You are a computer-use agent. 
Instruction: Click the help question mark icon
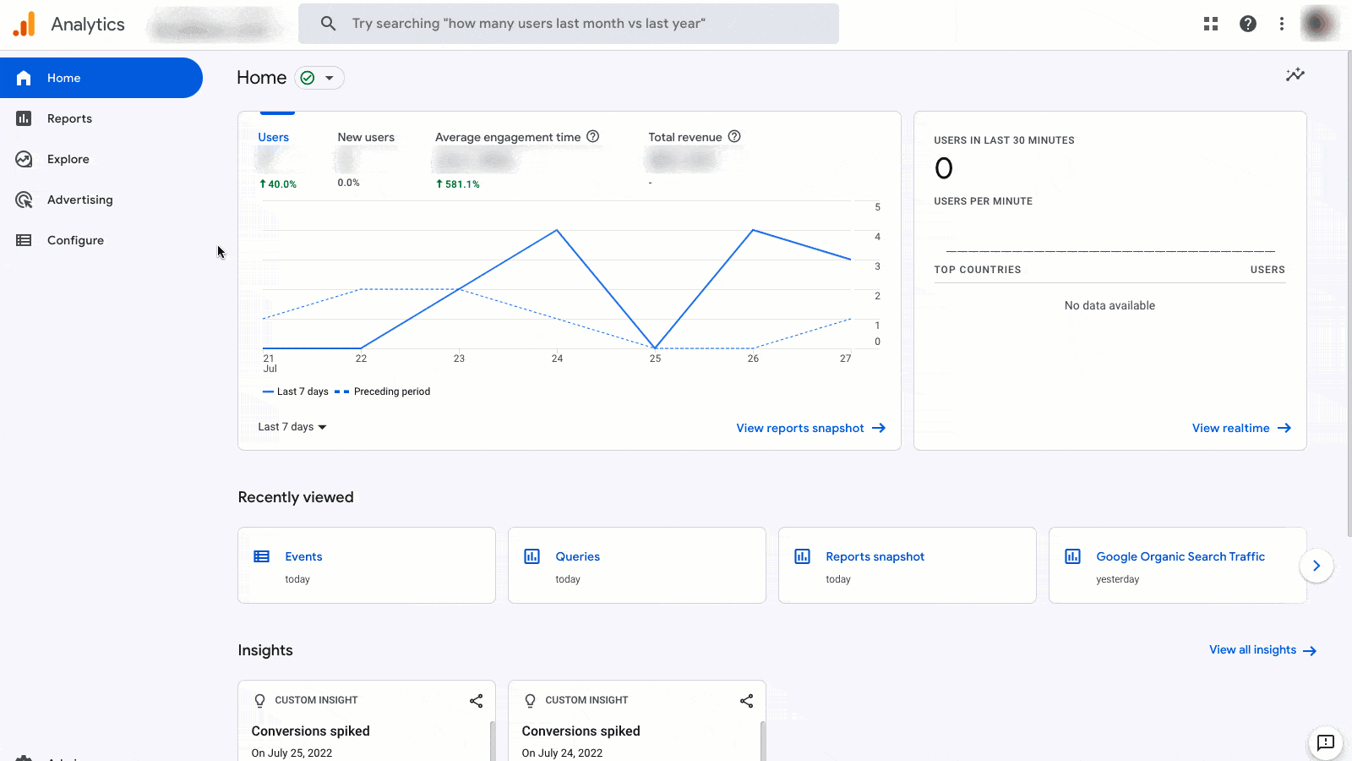tap(1247, 24)
